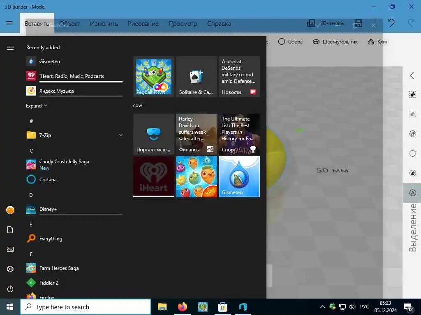Expand the Recently added list

(x=37, y=105)
